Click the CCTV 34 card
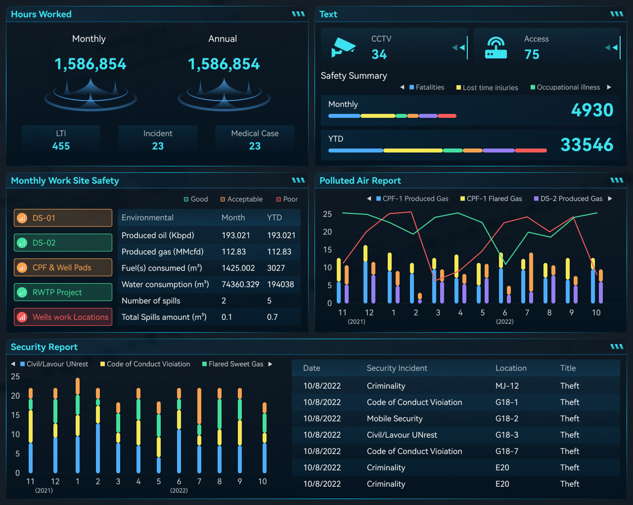Image resolution: width=633 pixels, height=505 pixels. [x=394, y=47]
